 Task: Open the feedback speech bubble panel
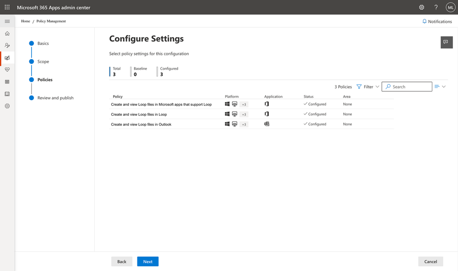click(446, 43)
